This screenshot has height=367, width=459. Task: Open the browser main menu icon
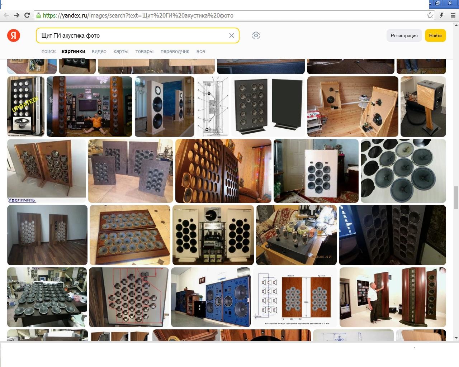point(453,15)
